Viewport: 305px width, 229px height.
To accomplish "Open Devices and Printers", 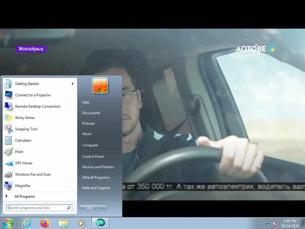I will point(98,167).
